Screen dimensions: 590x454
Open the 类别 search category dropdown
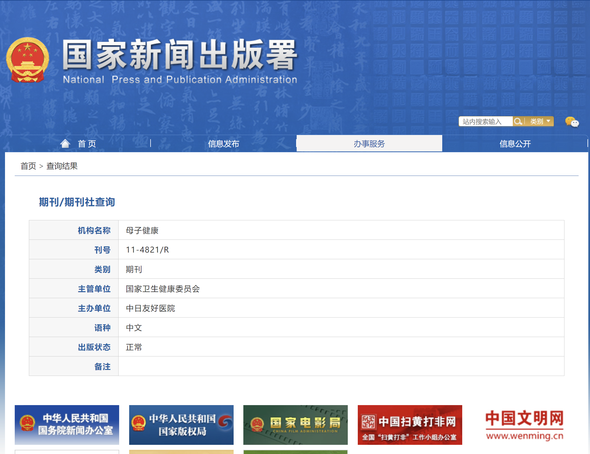click(540, 121)
